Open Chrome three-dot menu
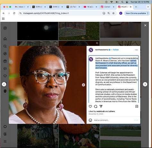This screenshot has height=148, width=152. tap(148, 13)
